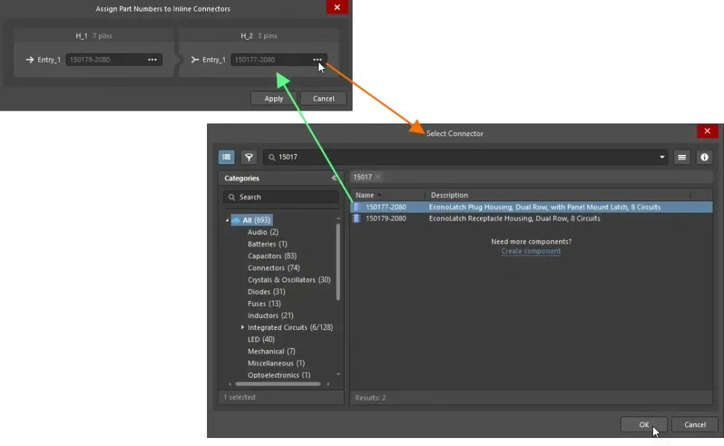Collapse the Categories panel with double chevron
The height and width of the screenshot is (446, 724).
(x=334, y=178)
